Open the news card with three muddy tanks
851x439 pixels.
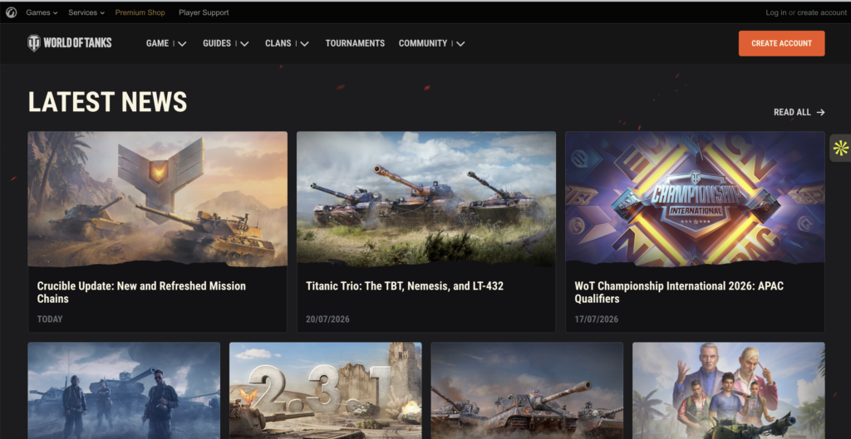[527, 390]
